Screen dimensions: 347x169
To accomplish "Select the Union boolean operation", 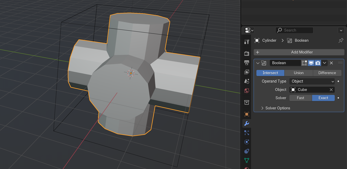I will 298,73.
